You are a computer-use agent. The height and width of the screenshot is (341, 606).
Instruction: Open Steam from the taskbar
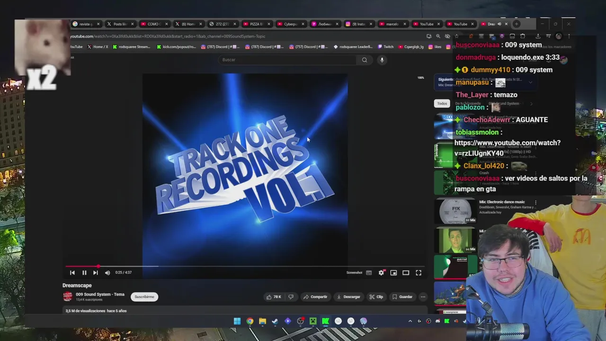tap(275, 321)
